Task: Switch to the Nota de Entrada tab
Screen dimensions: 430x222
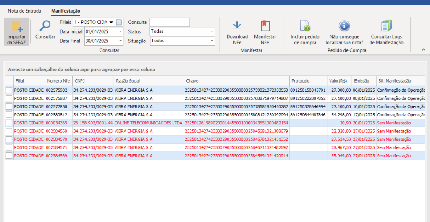Action: (24, 11)
